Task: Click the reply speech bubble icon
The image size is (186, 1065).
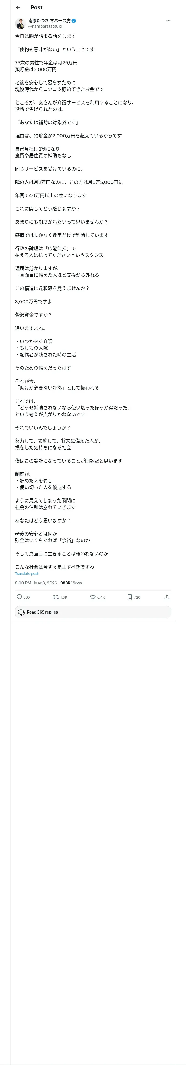Action: pos(19,597)
